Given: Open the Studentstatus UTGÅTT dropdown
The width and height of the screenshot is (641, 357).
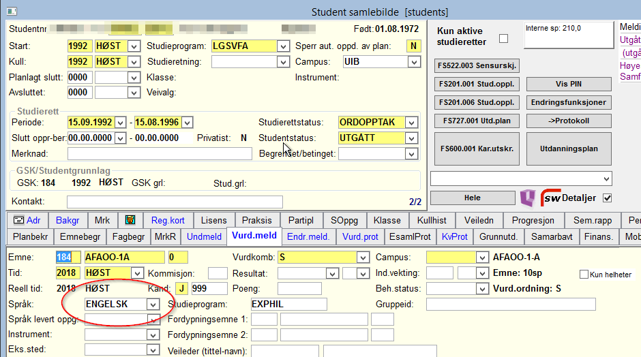Looking at the screenshot, I should [411, 138].
